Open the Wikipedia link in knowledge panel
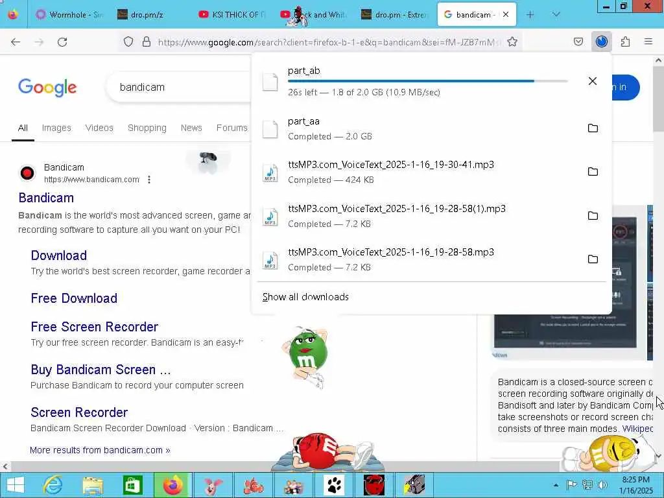 [637, 429]
